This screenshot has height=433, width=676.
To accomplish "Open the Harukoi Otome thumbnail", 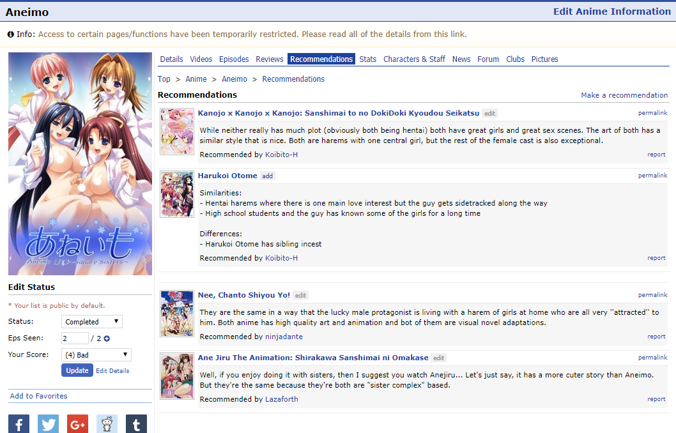I will 177,194.
